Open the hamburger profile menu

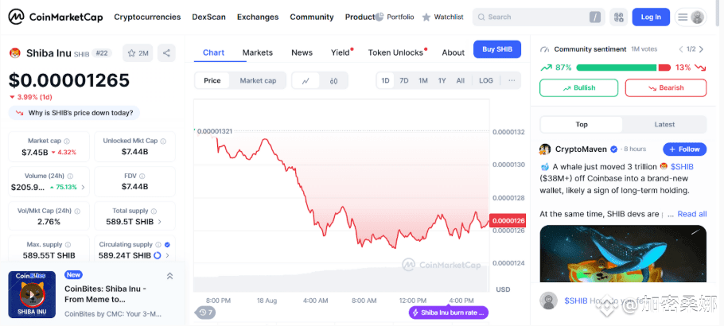tap(691, 17)
